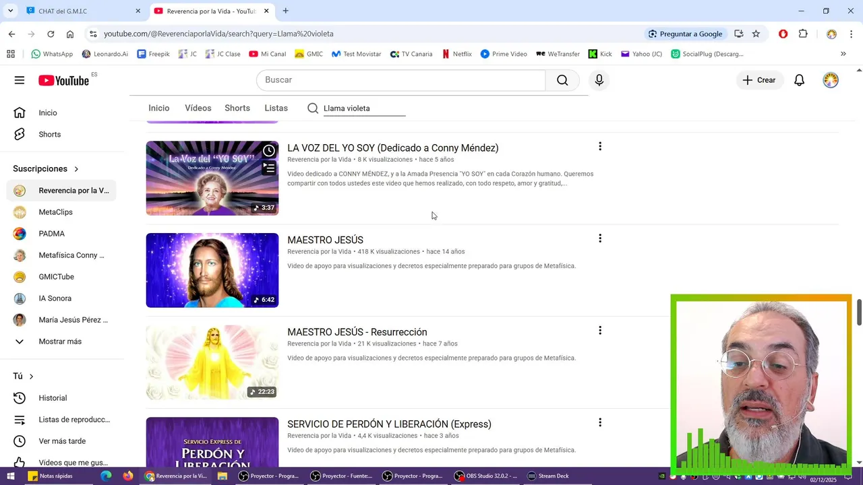Switch to the Shorts channel tab
This screenshot has width=863, height=485.
pyautogui.click(x=237, y=108)
